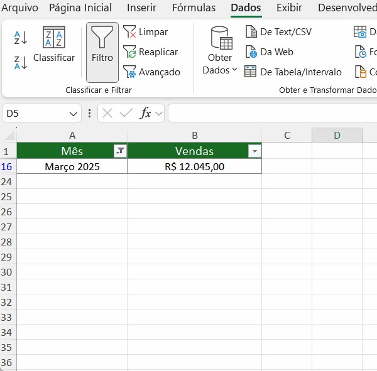
Task: Cancel formula entry with the X icon
Action: (107, 113)
